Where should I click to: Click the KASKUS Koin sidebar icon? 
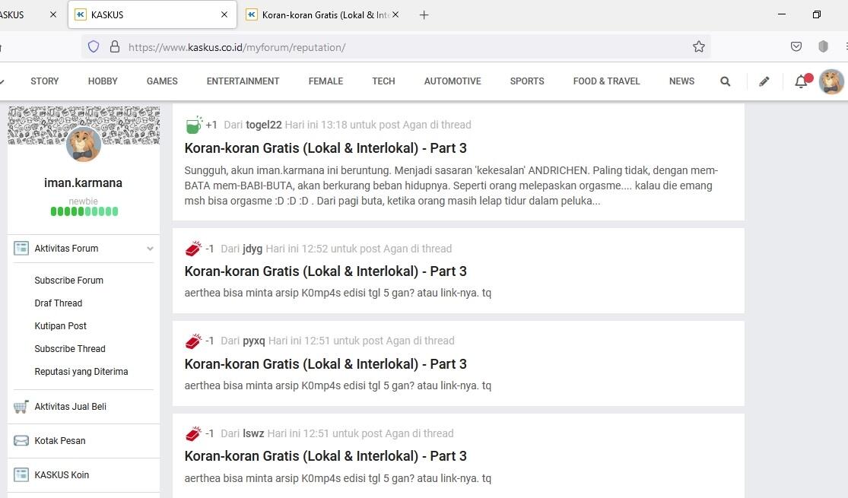21,474
